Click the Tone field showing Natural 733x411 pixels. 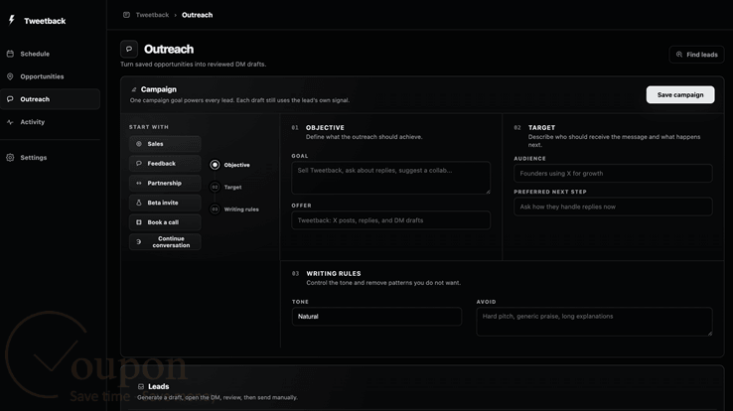pyautogui.click(x=376, y=316)
